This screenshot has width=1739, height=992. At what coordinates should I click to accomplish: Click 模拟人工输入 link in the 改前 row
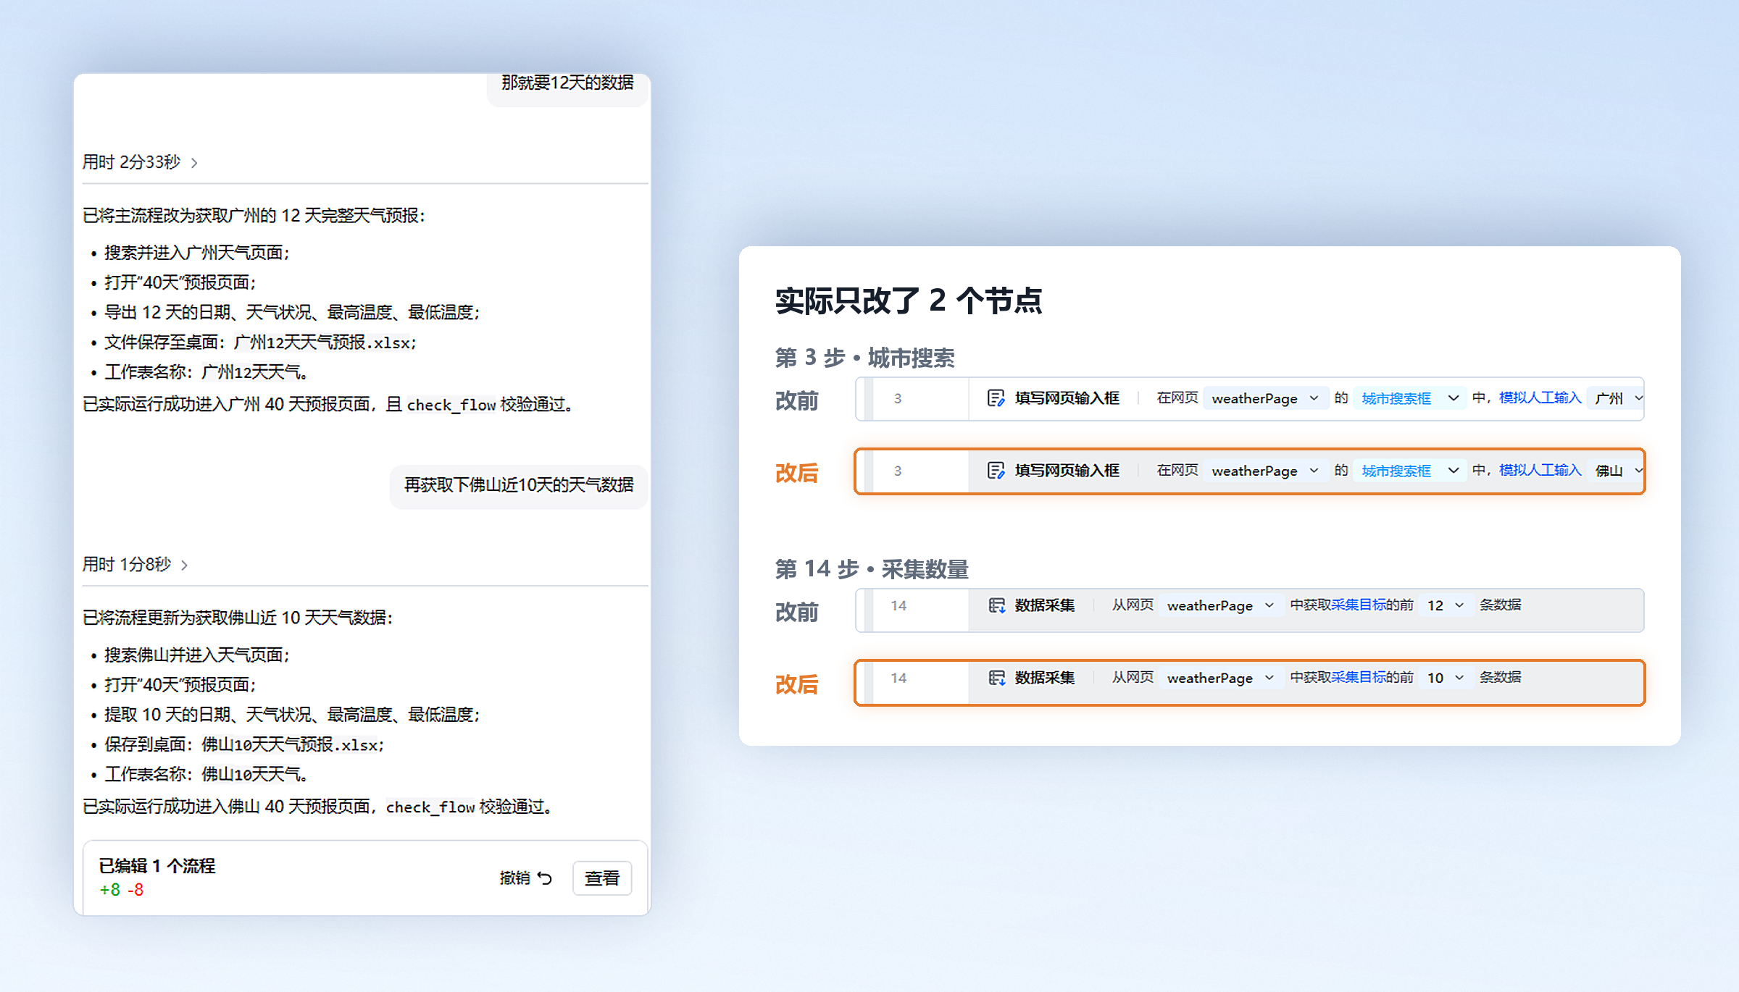click(x=1540, y=398)
